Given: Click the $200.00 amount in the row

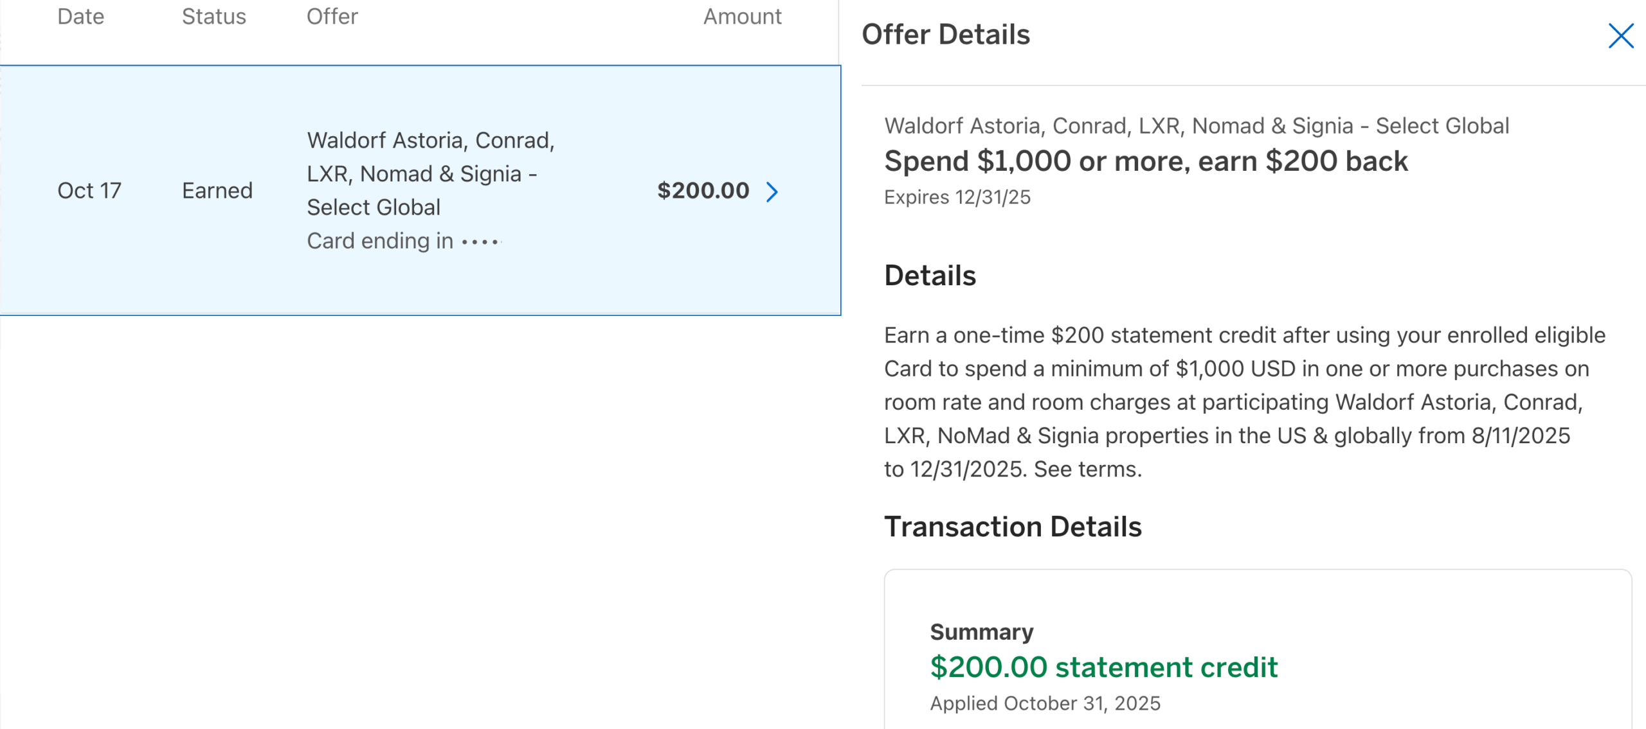Looking at the screenshot, I should (x=703, y=191).
